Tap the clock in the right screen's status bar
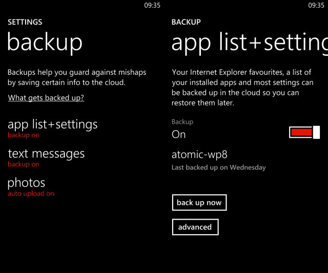The image size is (328, 273). (x=317, y=5)
